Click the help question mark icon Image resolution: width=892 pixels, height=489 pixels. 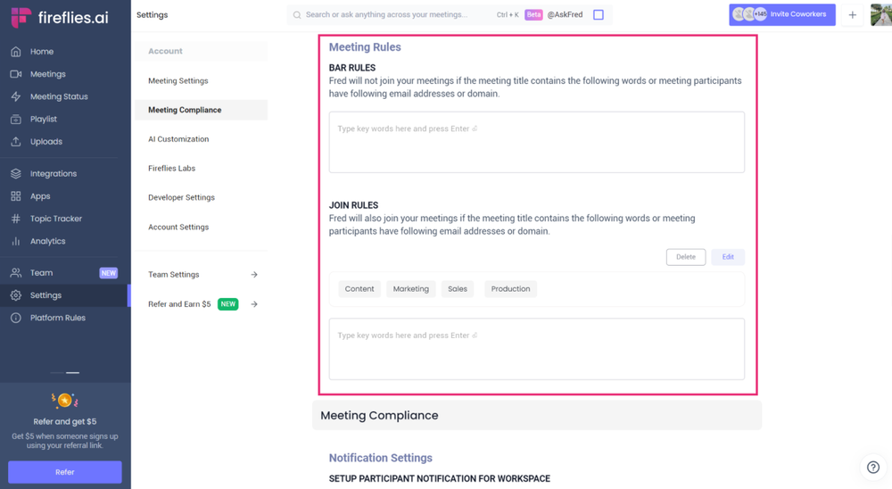coord(873,468)
